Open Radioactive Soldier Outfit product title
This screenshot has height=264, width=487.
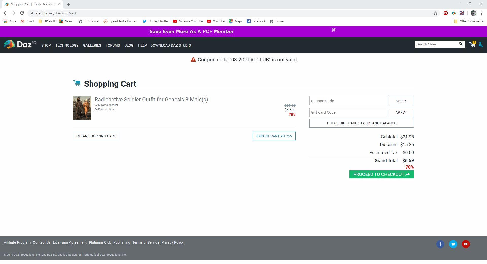coord(151,100)
